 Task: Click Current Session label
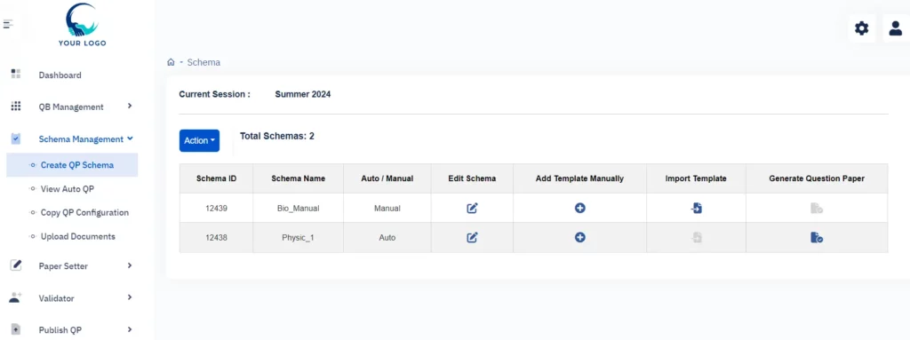pyautogui.click(x=215, y=94)
